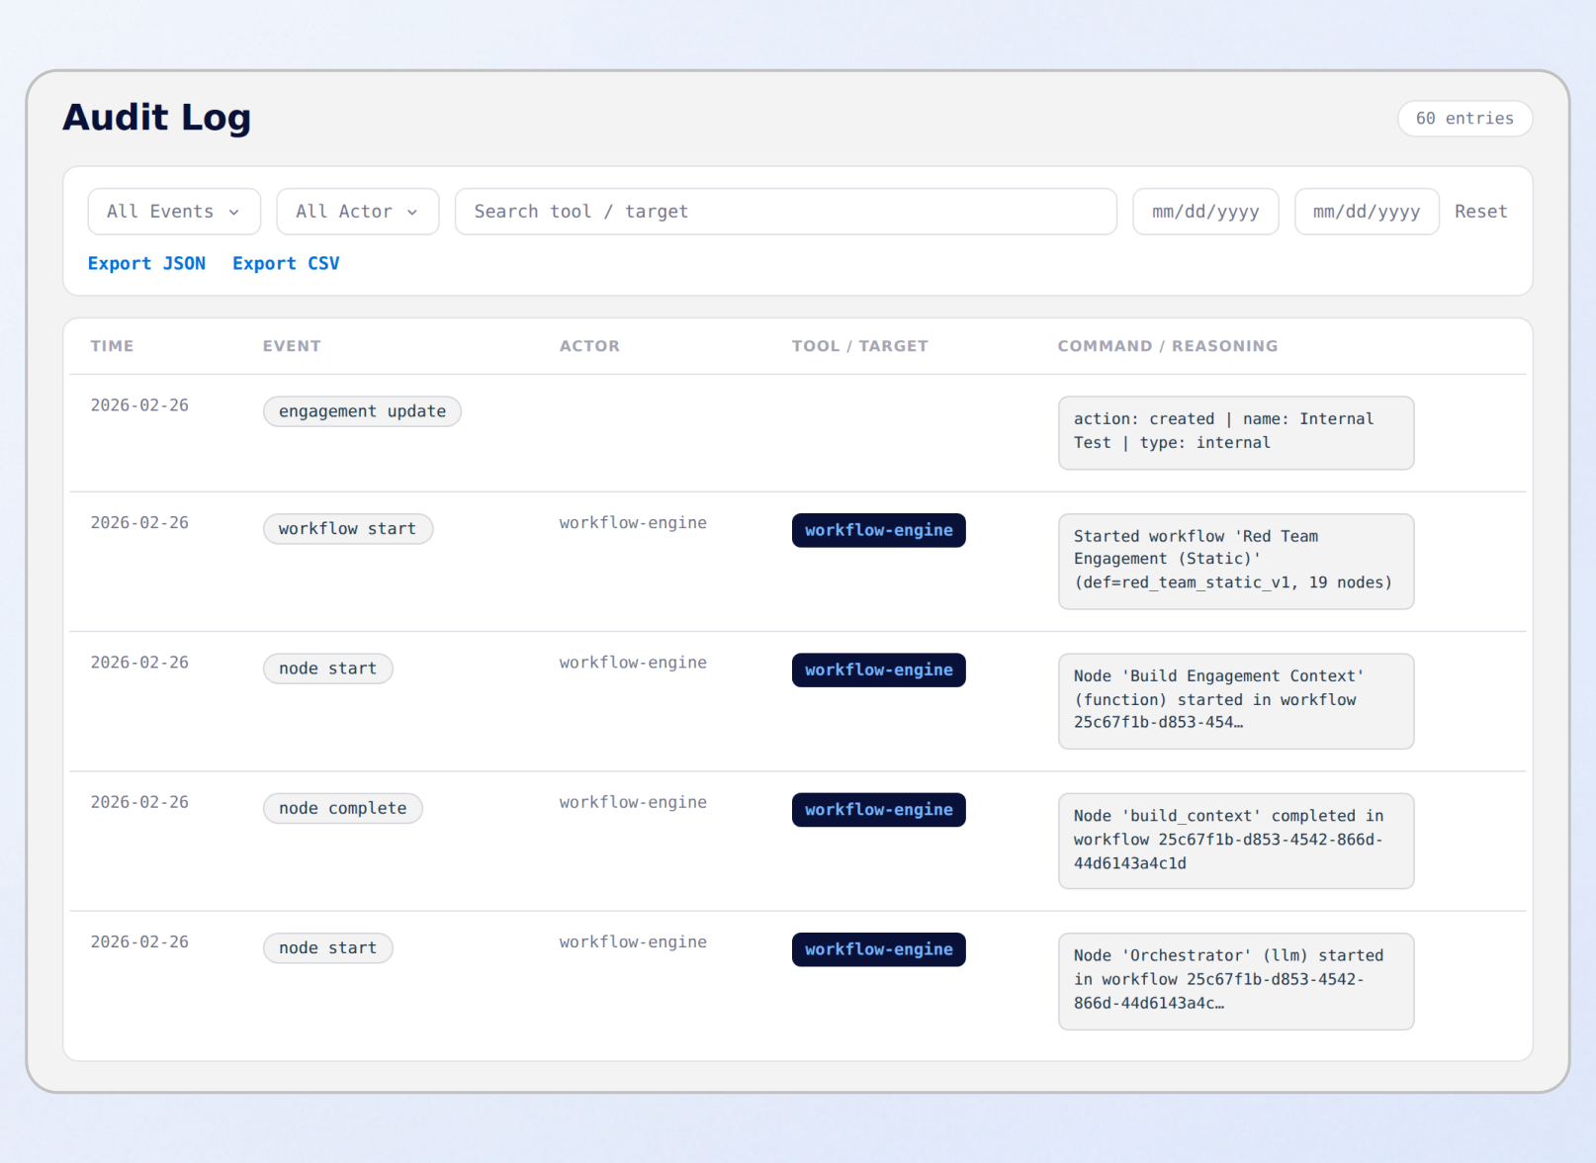Screen dimensions: 1596x1163
Task: Open the 'Started workflow Red Team' reasoning box
Action: pyautogui.click(x=1236, y=562)
